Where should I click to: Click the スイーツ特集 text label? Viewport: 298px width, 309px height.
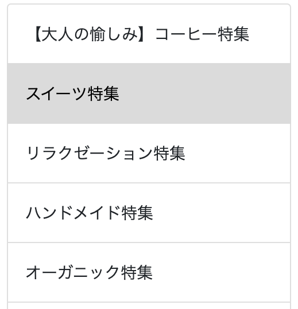tap(72, 94)
